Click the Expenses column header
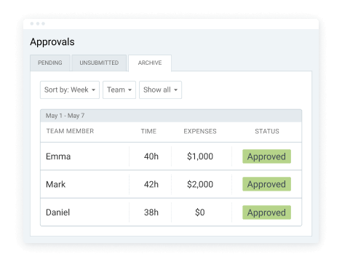Viewport: 342px width, 262px height. point(200,131)
